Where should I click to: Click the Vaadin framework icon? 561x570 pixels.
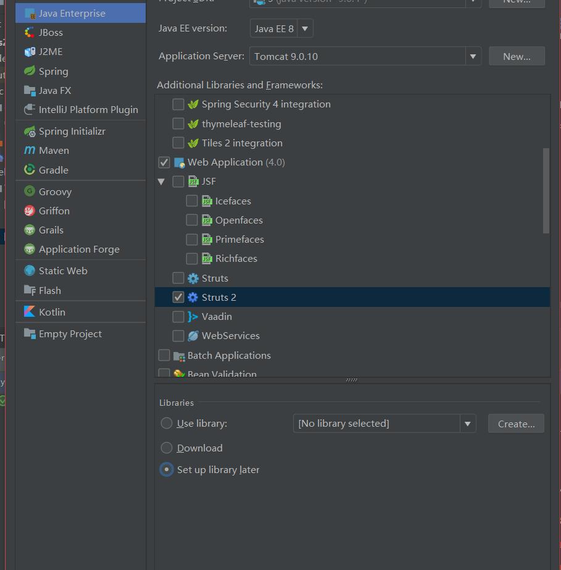pos(193,317)
